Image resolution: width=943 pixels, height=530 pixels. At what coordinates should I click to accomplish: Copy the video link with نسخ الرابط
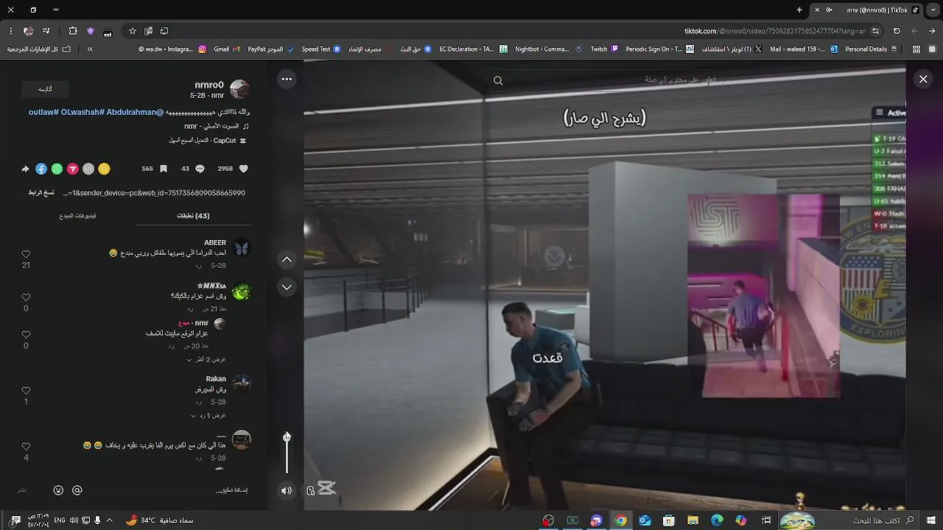pos(41,193)
